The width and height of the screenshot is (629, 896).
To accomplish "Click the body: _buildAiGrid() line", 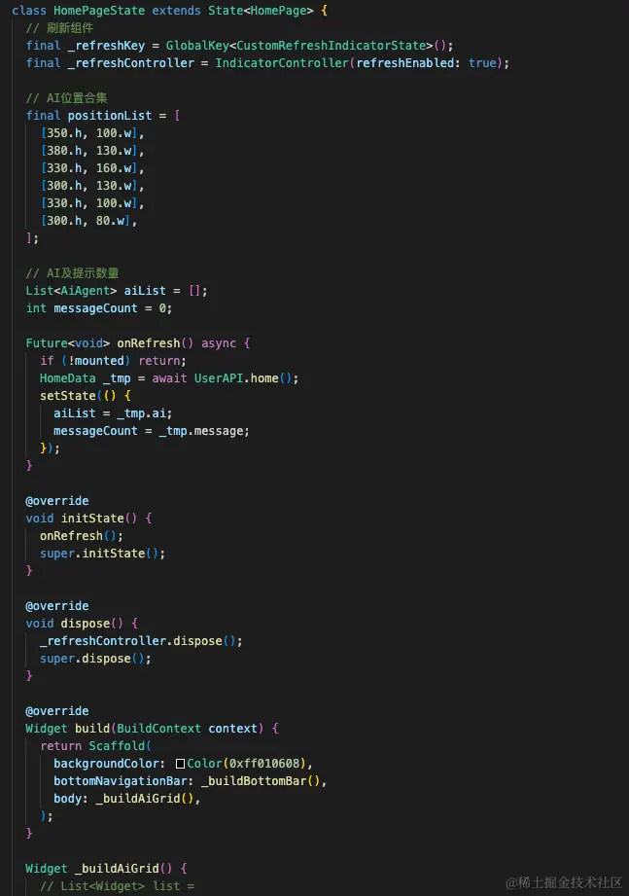I will pos(126,799).
